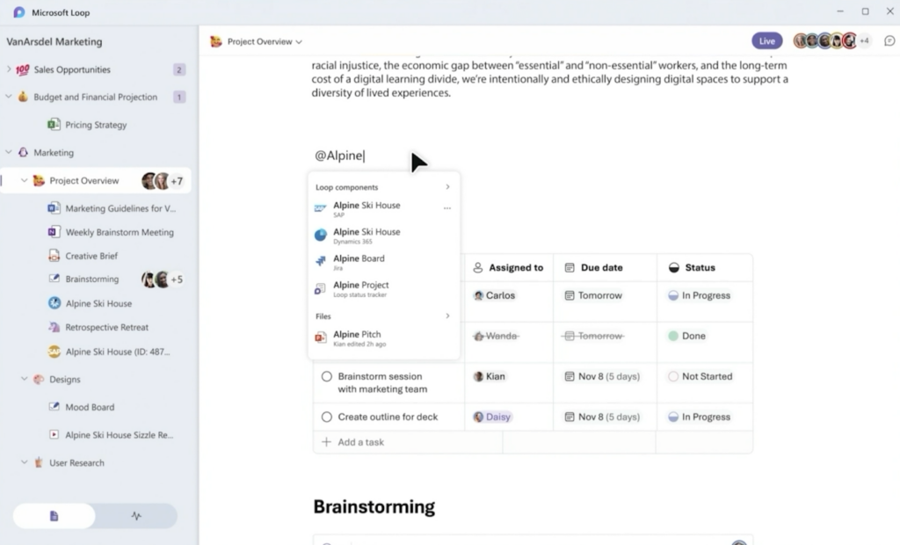Check off the Create outline for deck task
Screen dimensions: 900x545
[x=327, y=417]
